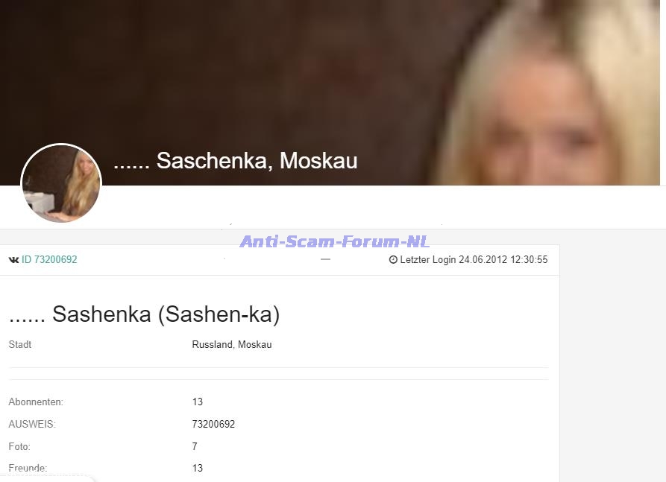This screenshot has height=482, width=666.
Task: Click the small dash in the ID bar
Action: tap(325, 259)
